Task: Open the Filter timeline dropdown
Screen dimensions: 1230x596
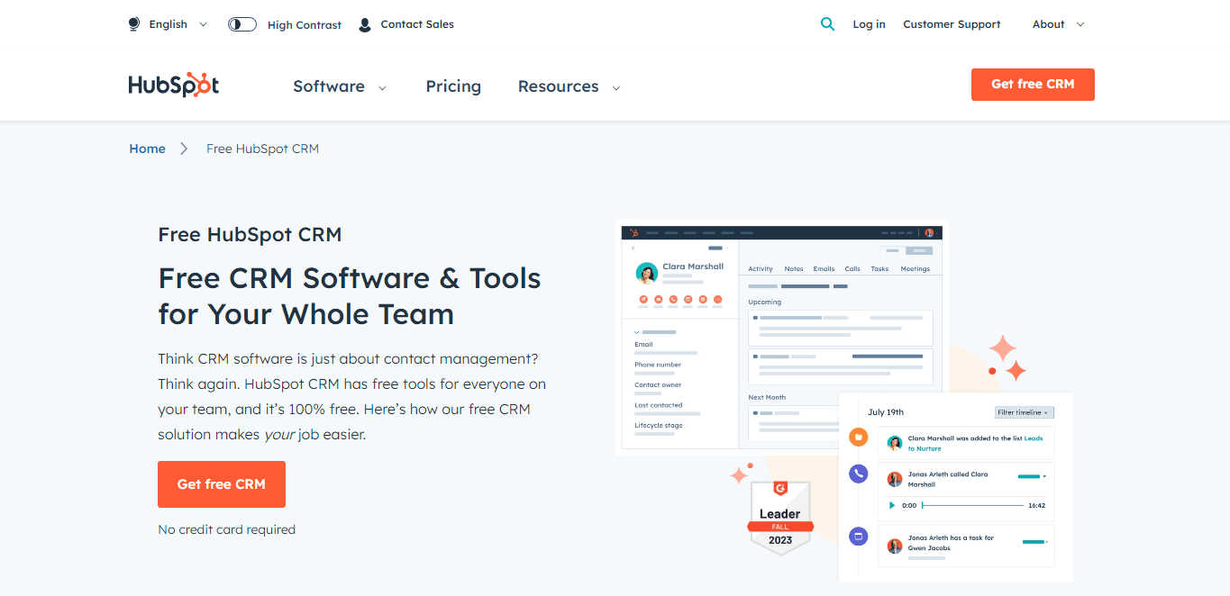Action: tap(1024, 412)
